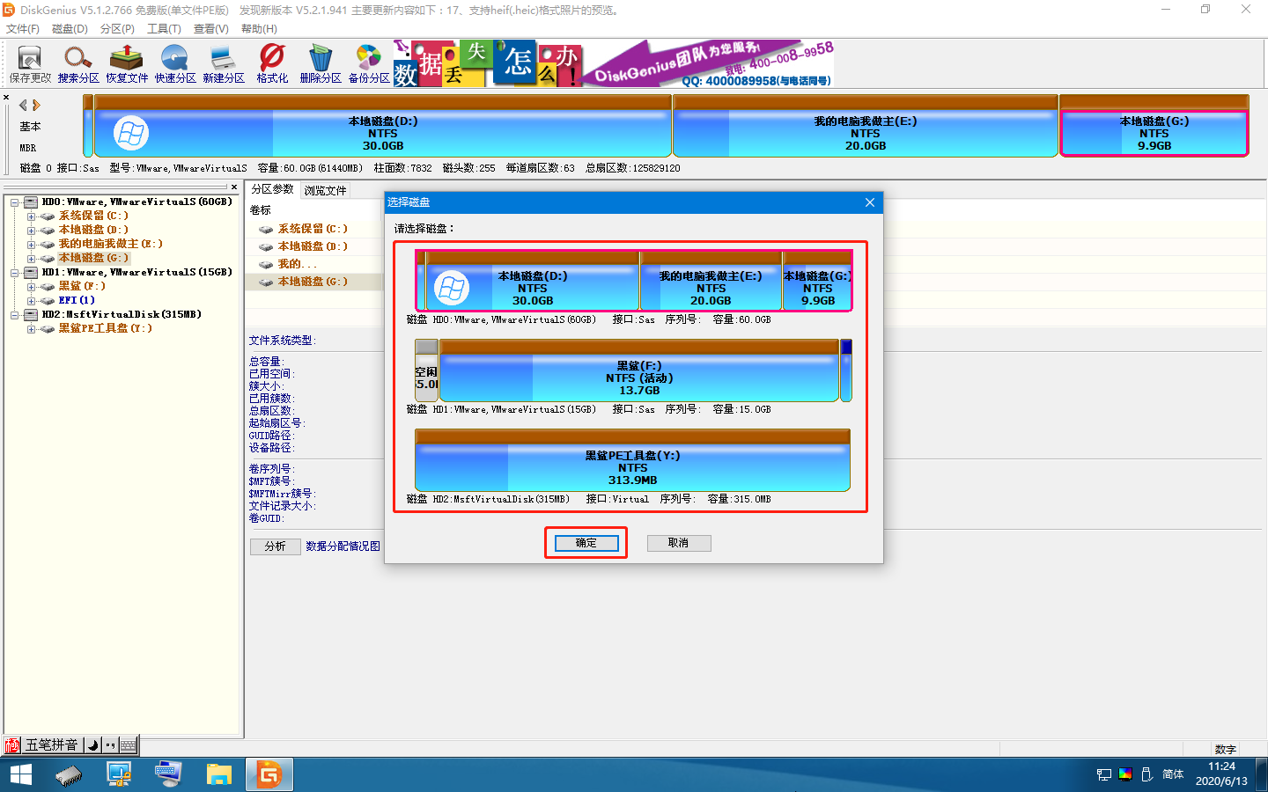Open the Tools (工具) menu
The width and height of the screenshot is (1268, 792).
pos(164,29)
